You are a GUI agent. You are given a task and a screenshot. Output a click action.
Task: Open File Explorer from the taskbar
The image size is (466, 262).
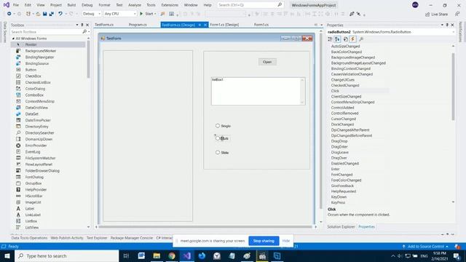pyautogui.click(x=157, y=255)
